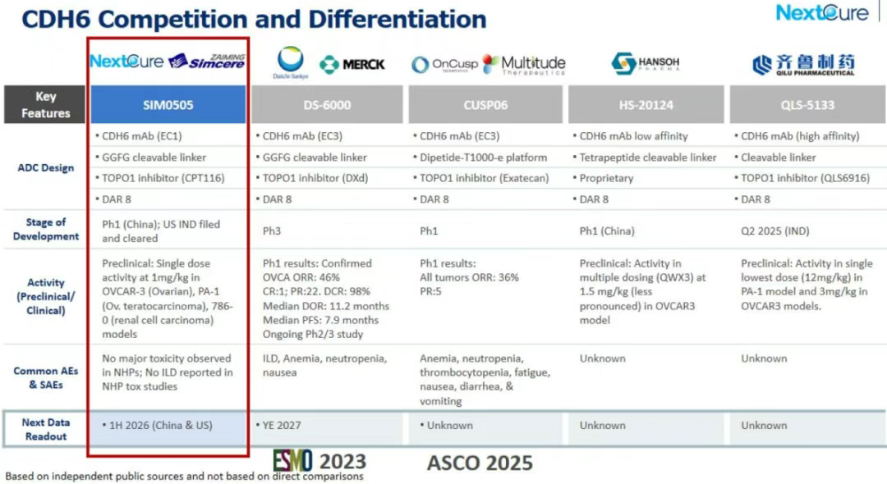Click the Daiichi-Sankyo logo

click(x=289, y=63)
